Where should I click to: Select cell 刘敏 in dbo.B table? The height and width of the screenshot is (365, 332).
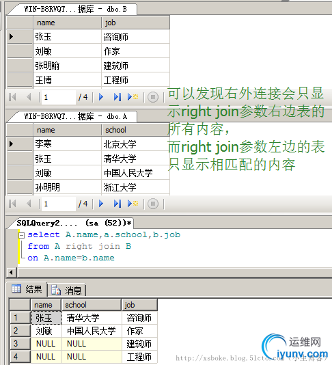click(68, 51)
